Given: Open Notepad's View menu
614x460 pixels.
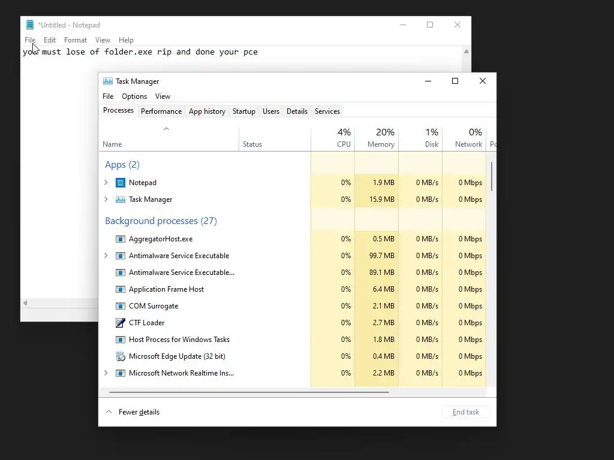Looking at the screenshot, I should (103, 40).
